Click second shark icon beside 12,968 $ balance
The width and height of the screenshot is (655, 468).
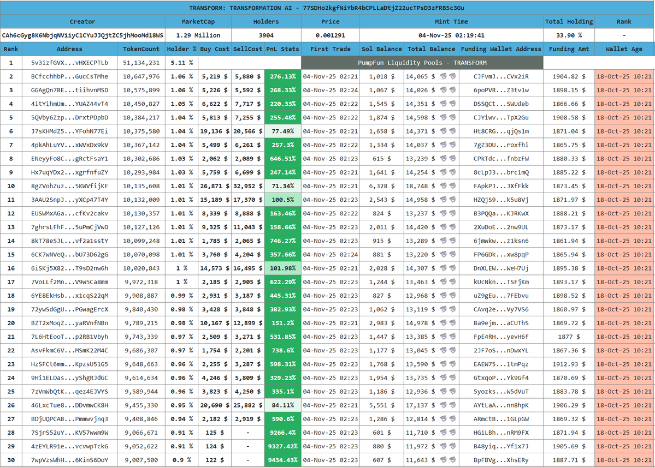pos(452,296)
